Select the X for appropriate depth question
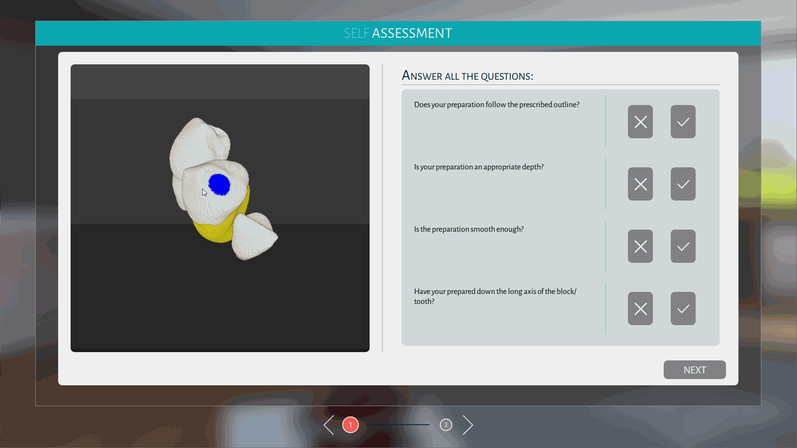Image resolution: width=797 pixels, height=448 pixels. coord(640,184)
